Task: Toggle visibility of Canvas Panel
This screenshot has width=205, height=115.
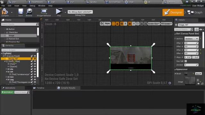Action: click(35, 56)
